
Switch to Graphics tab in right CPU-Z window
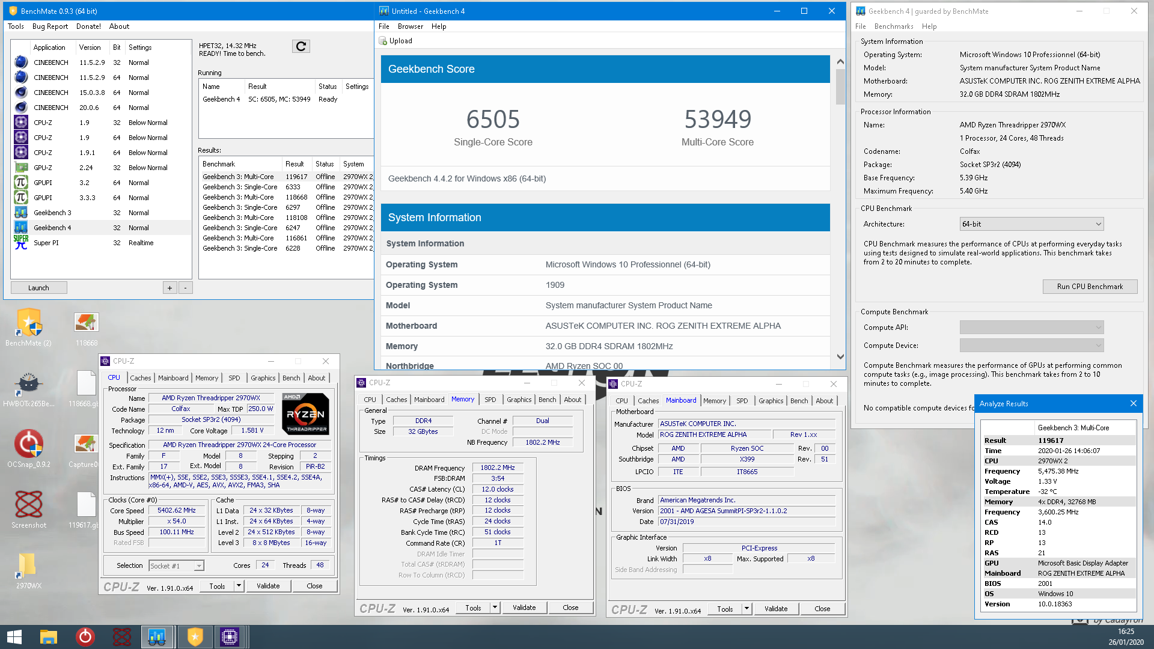pos(771,401)
